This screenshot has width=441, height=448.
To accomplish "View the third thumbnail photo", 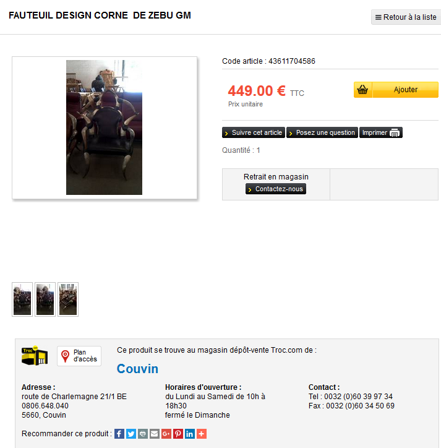I will (x=68, y=299).
